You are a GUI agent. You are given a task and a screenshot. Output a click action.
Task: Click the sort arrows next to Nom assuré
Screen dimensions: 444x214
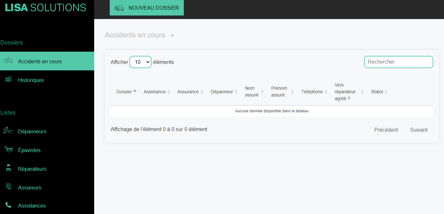(x=262, y=92)
